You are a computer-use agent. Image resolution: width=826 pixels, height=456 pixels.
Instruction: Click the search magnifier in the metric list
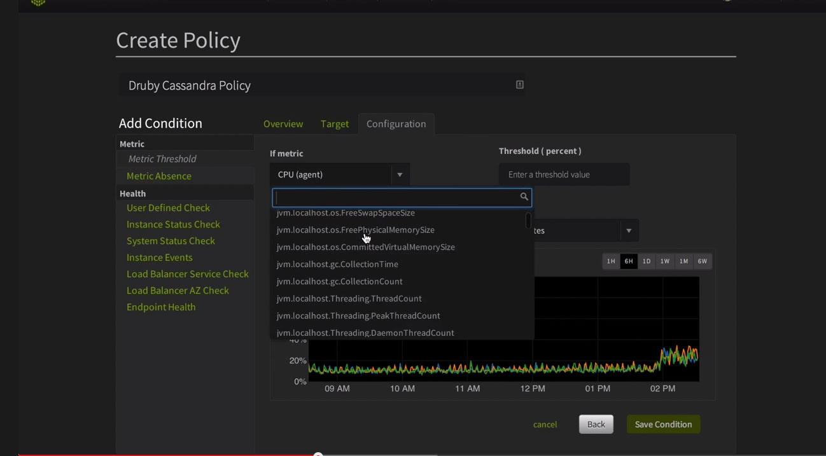point(524,197)
